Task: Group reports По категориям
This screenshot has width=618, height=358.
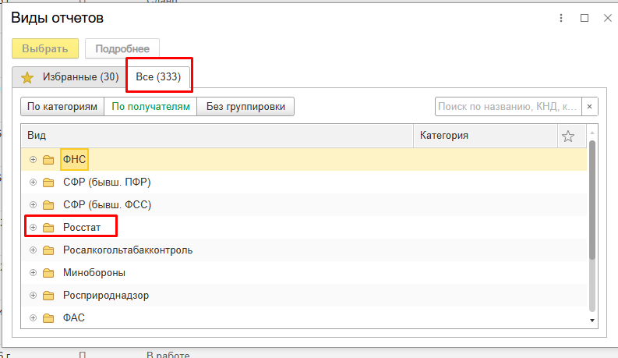Action: click(62, 106)
